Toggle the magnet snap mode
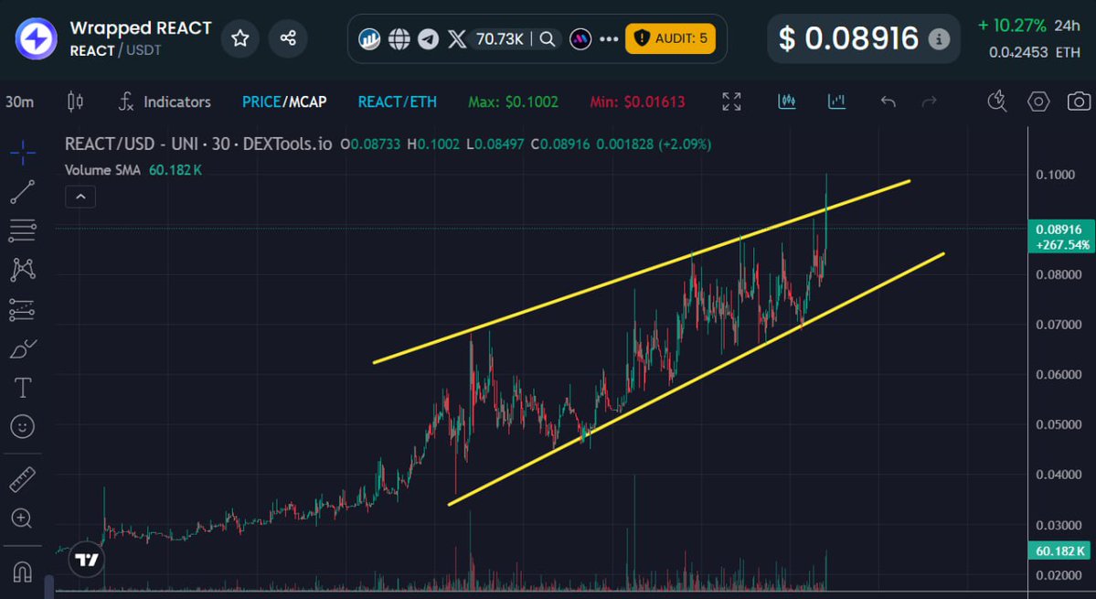Viewport: 1096px width, 599px height. [x=22, y=572]
